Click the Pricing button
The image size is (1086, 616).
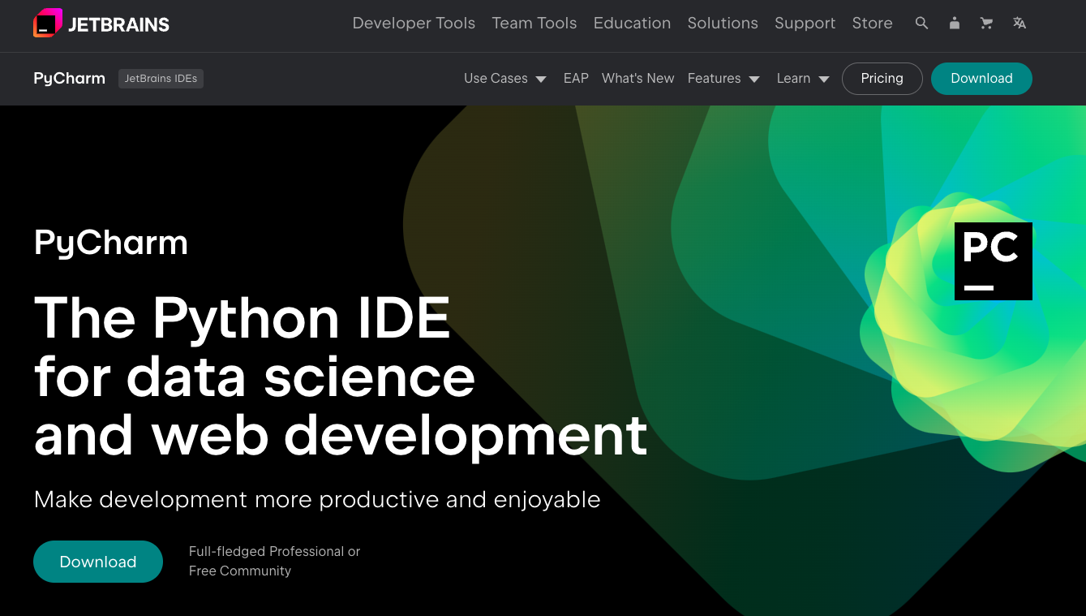[882, 79]
